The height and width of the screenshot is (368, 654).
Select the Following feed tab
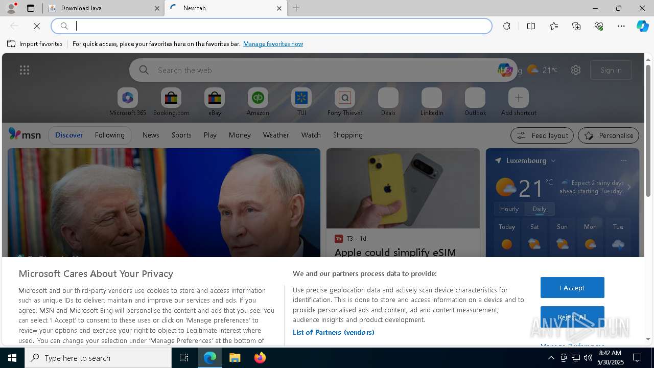tap(109, 135)
